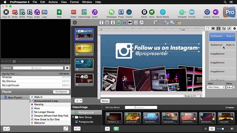Open the Sort by Title dropdown in Library
Screen dimensions: 237x133
point(10,74)
